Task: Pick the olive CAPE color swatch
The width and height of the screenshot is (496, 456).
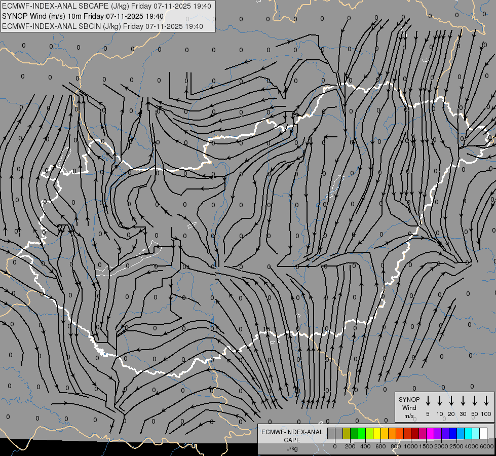Action: [347, 433]
